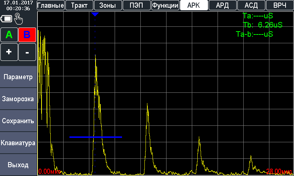Open the Зоны tab
Screen dimensions: 294x176
click(x=108, y=5)
